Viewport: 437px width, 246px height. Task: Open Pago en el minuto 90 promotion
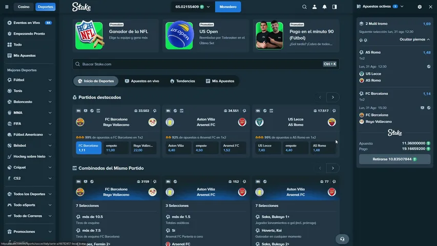296,35
